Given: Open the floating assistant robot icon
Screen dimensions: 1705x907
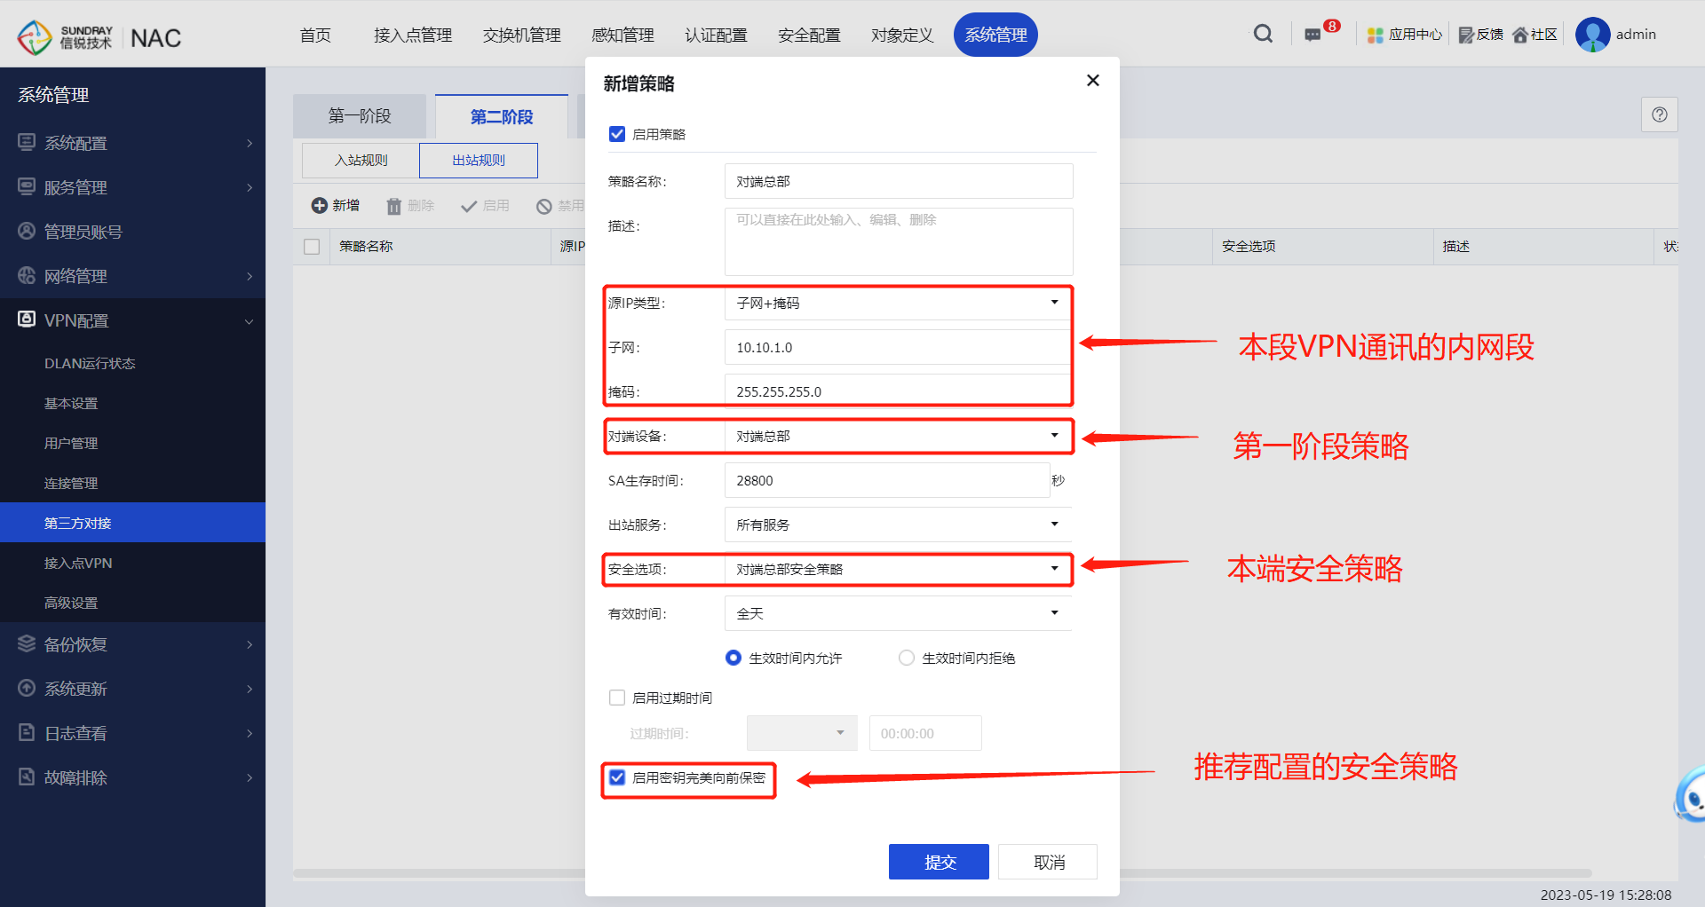Looking at the screenshot, I should click(1689, 797).
